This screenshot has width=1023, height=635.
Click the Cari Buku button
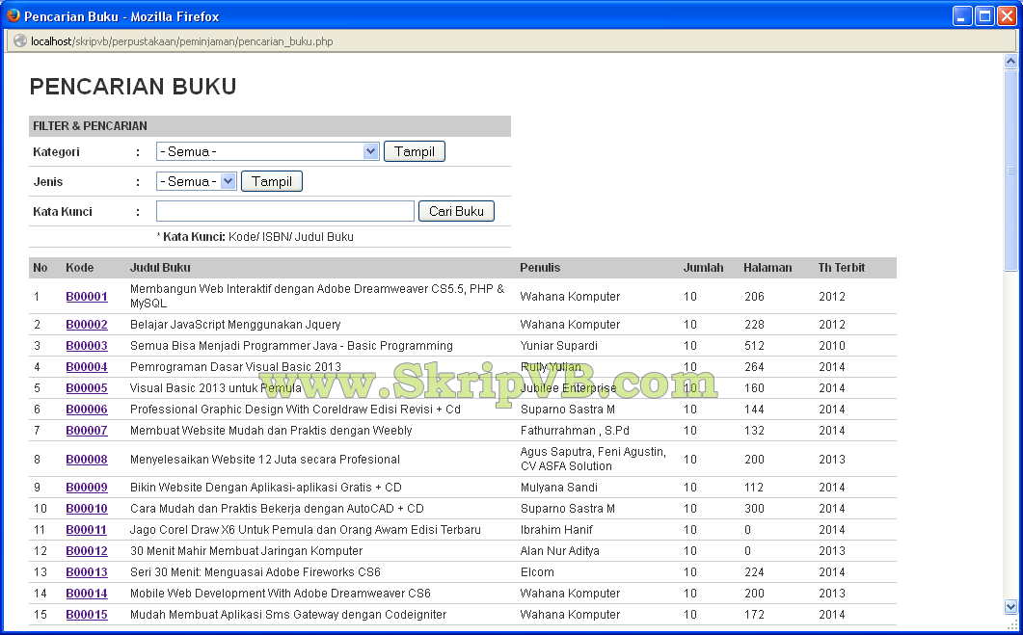click(x=456, y=210)
